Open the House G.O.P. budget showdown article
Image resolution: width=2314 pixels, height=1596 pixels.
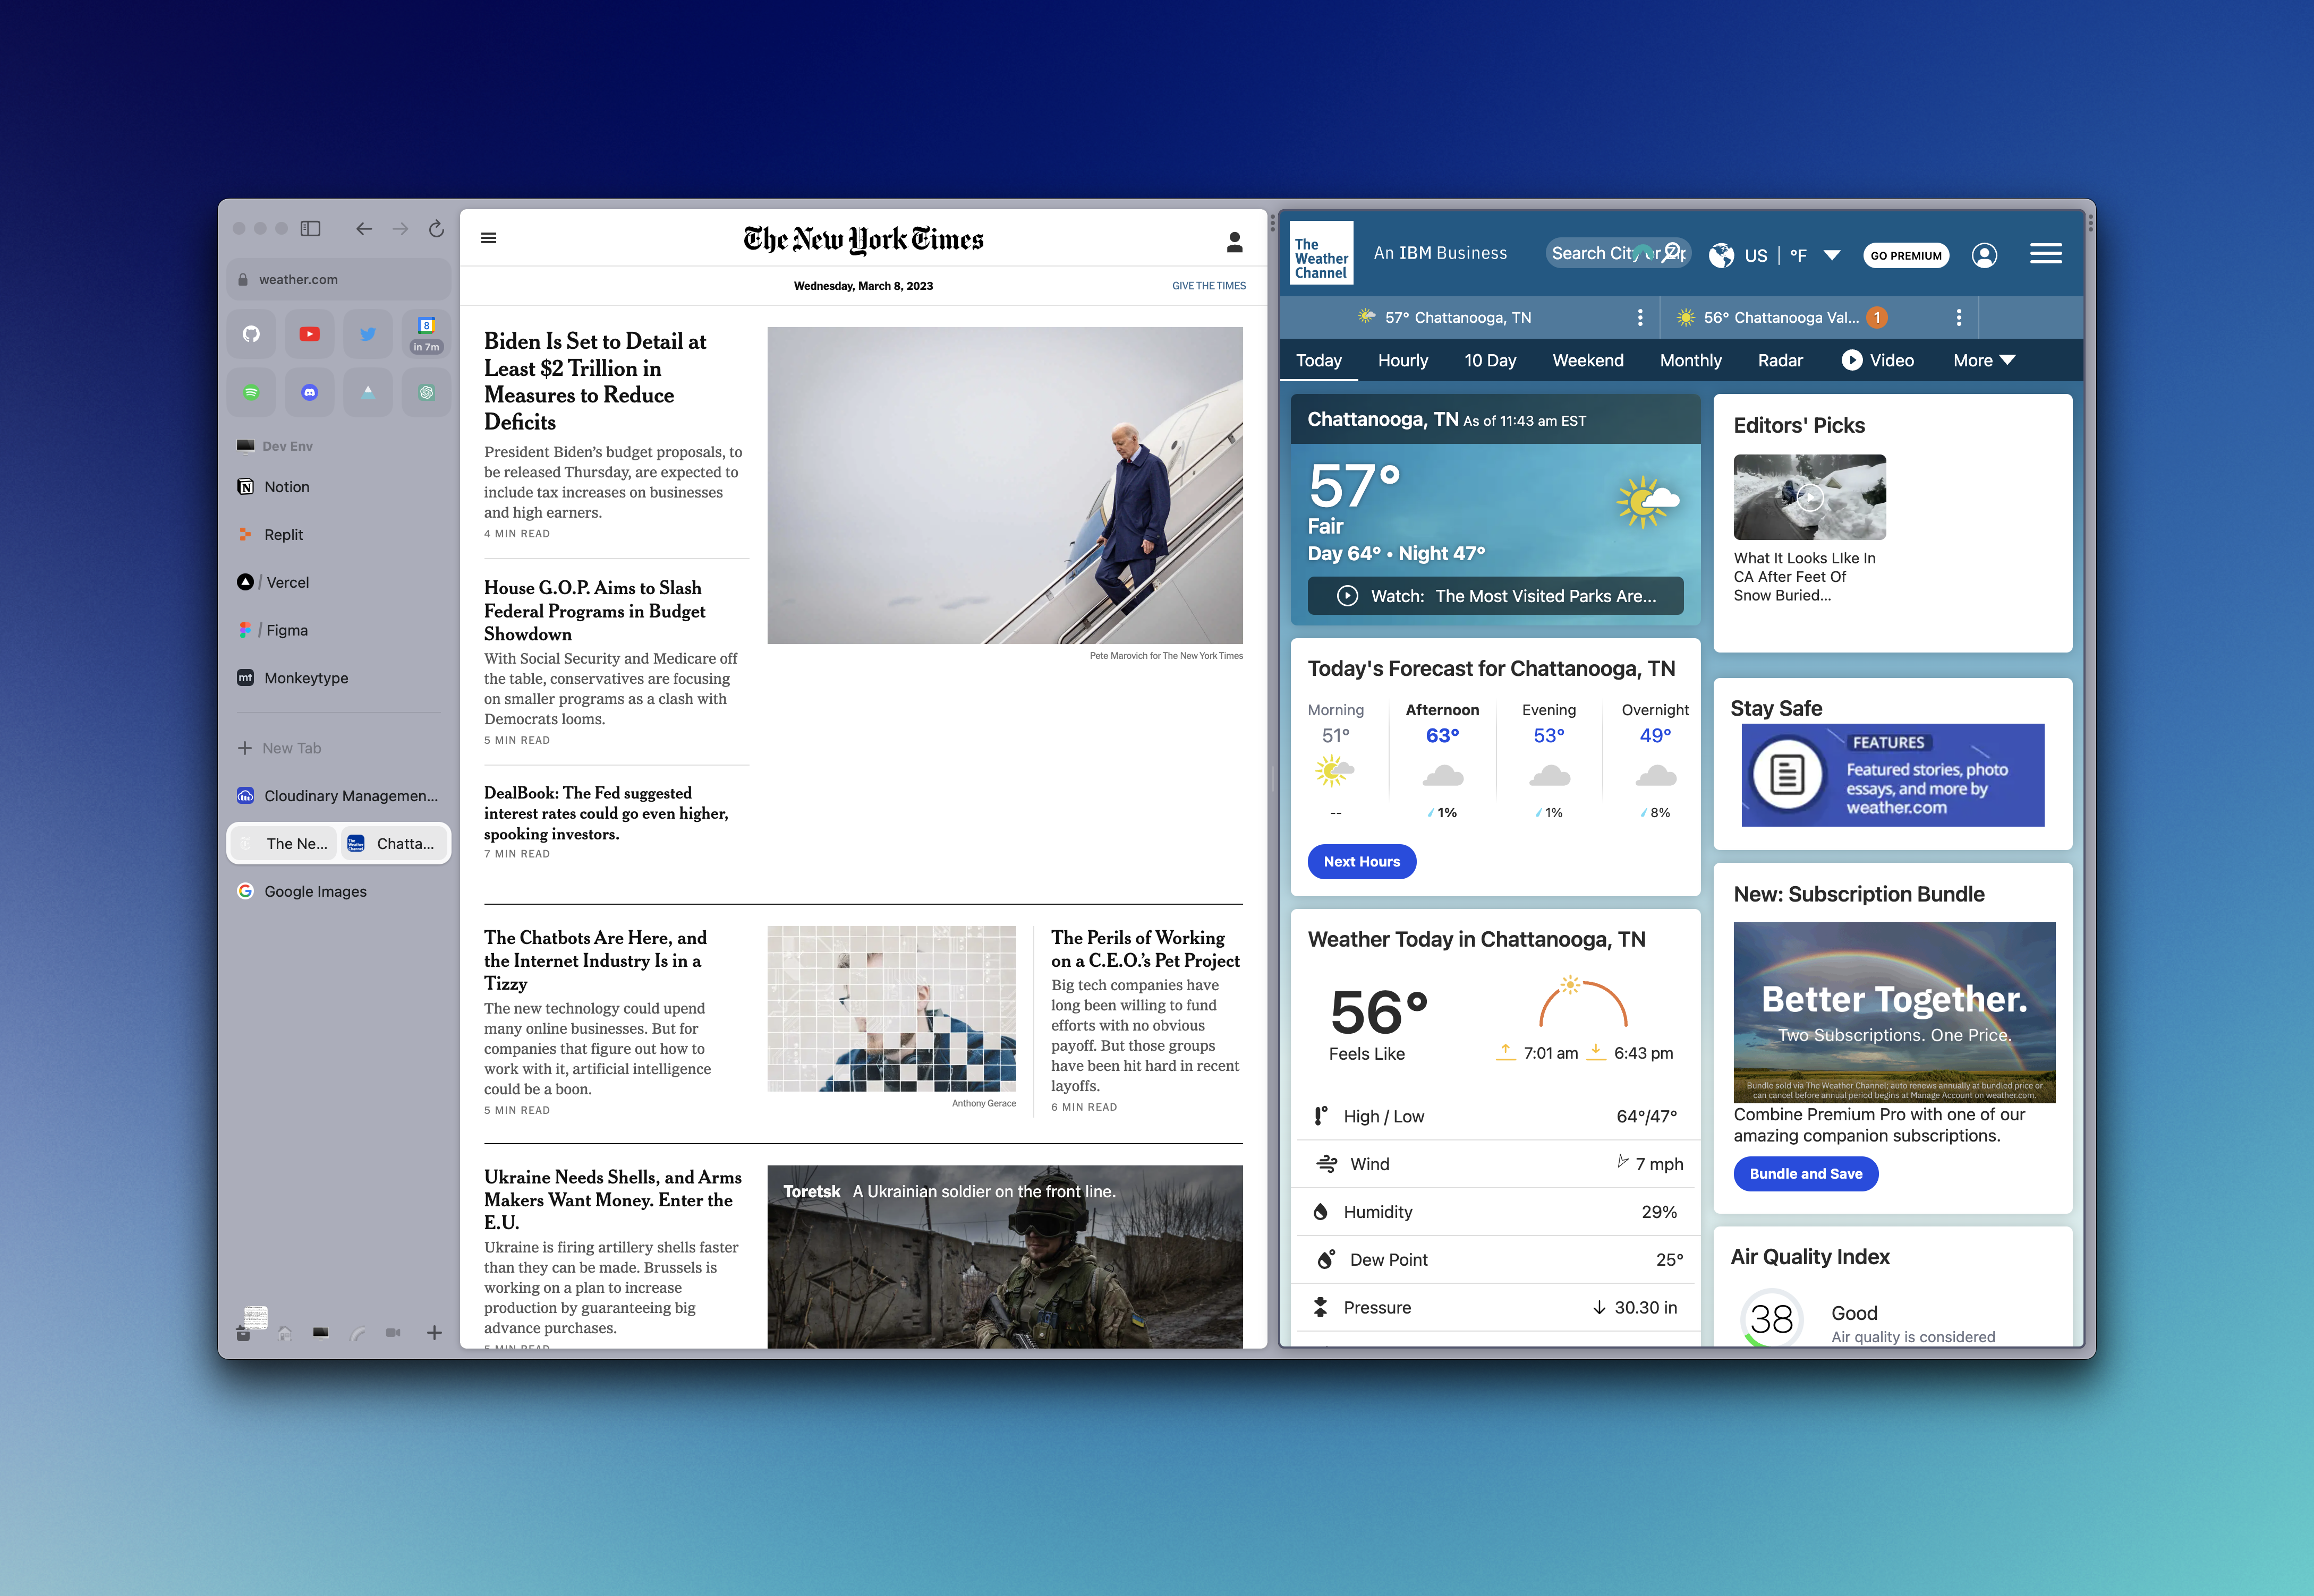coord(594,610)
